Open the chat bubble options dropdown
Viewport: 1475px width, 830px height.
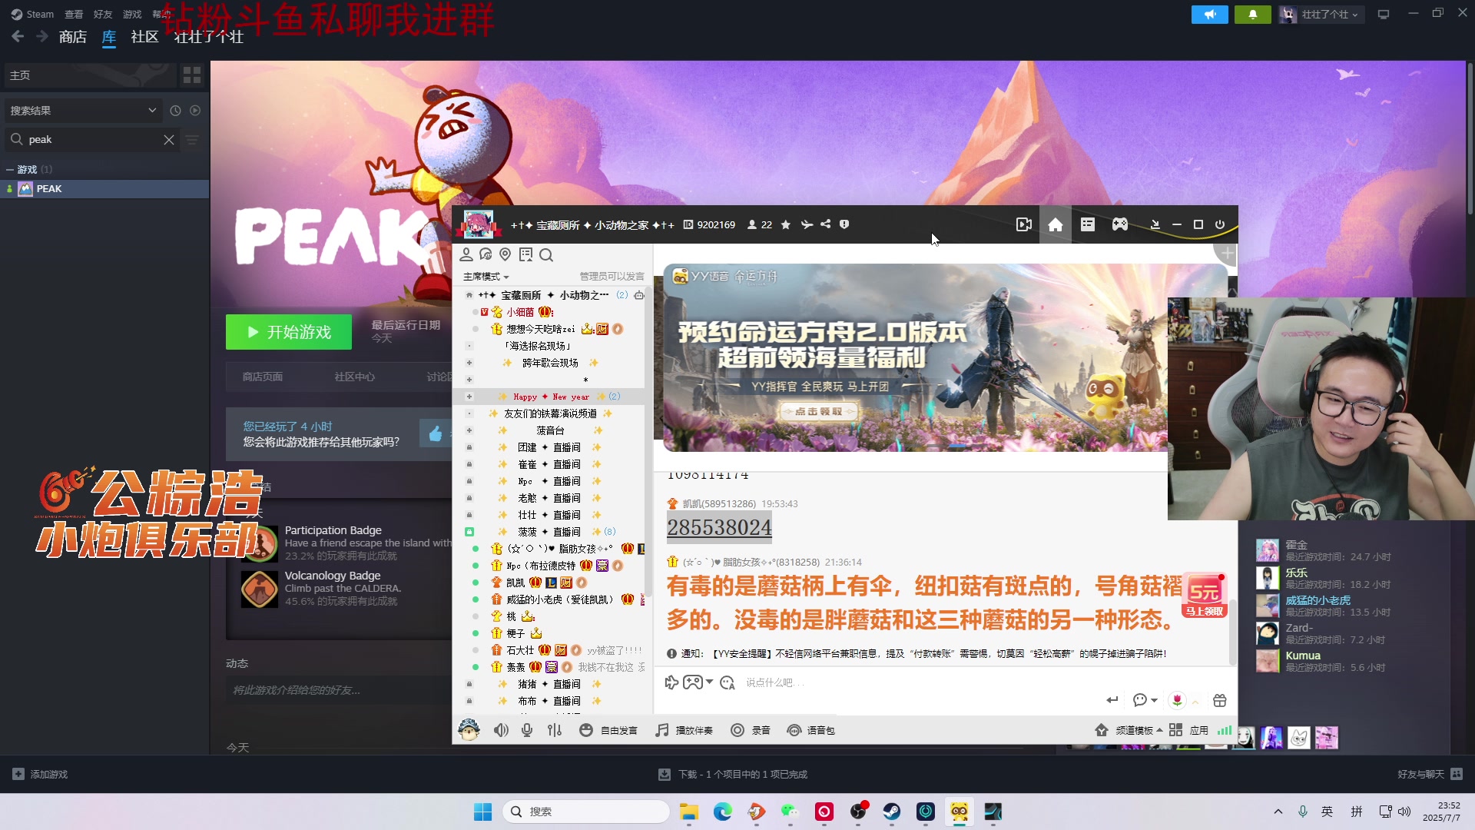(x=1145, y=700)
